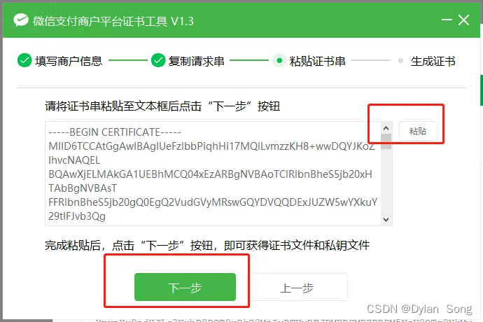The height and width of the screenshot is (322, 483).
Task: Select the 生成证书 step label
Action: (x=433, y=61)
